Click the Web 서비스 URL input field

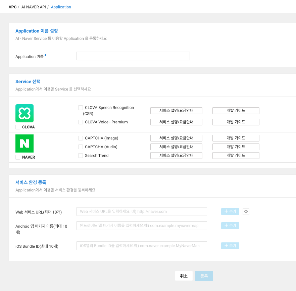tap(142, 212)
